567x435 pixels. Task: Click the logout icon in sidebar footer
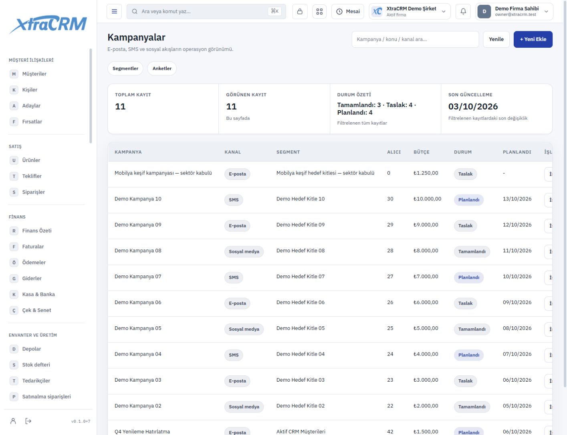tap(28, 421)
